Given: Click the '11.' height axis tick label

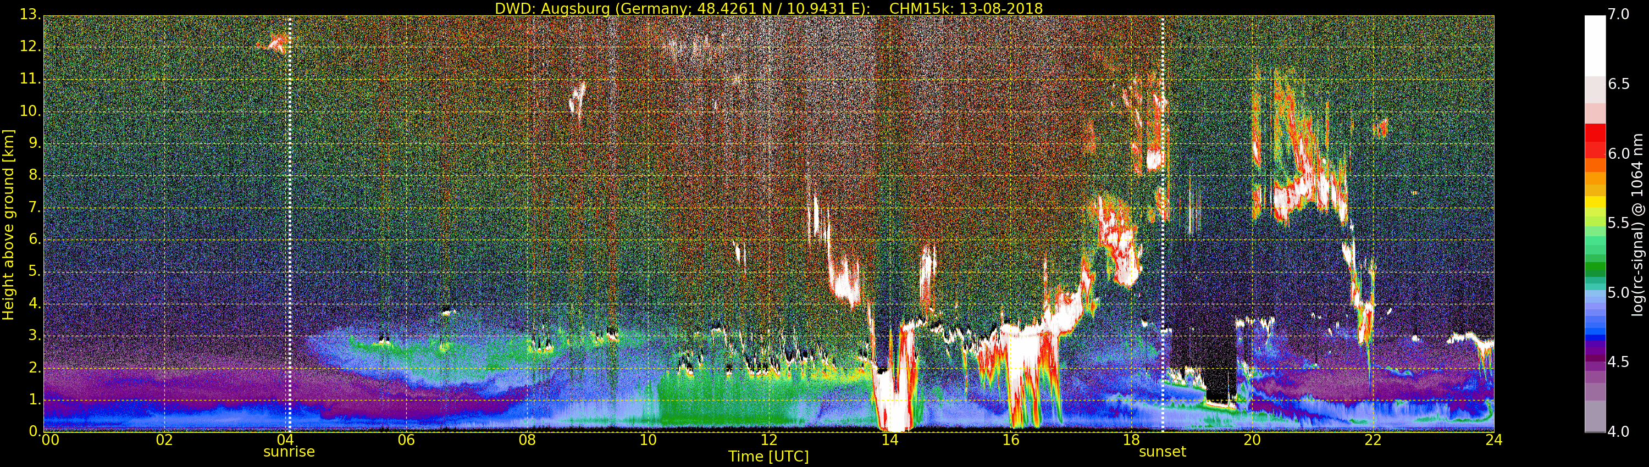Looking at the screenshot, I should point(30,79).
